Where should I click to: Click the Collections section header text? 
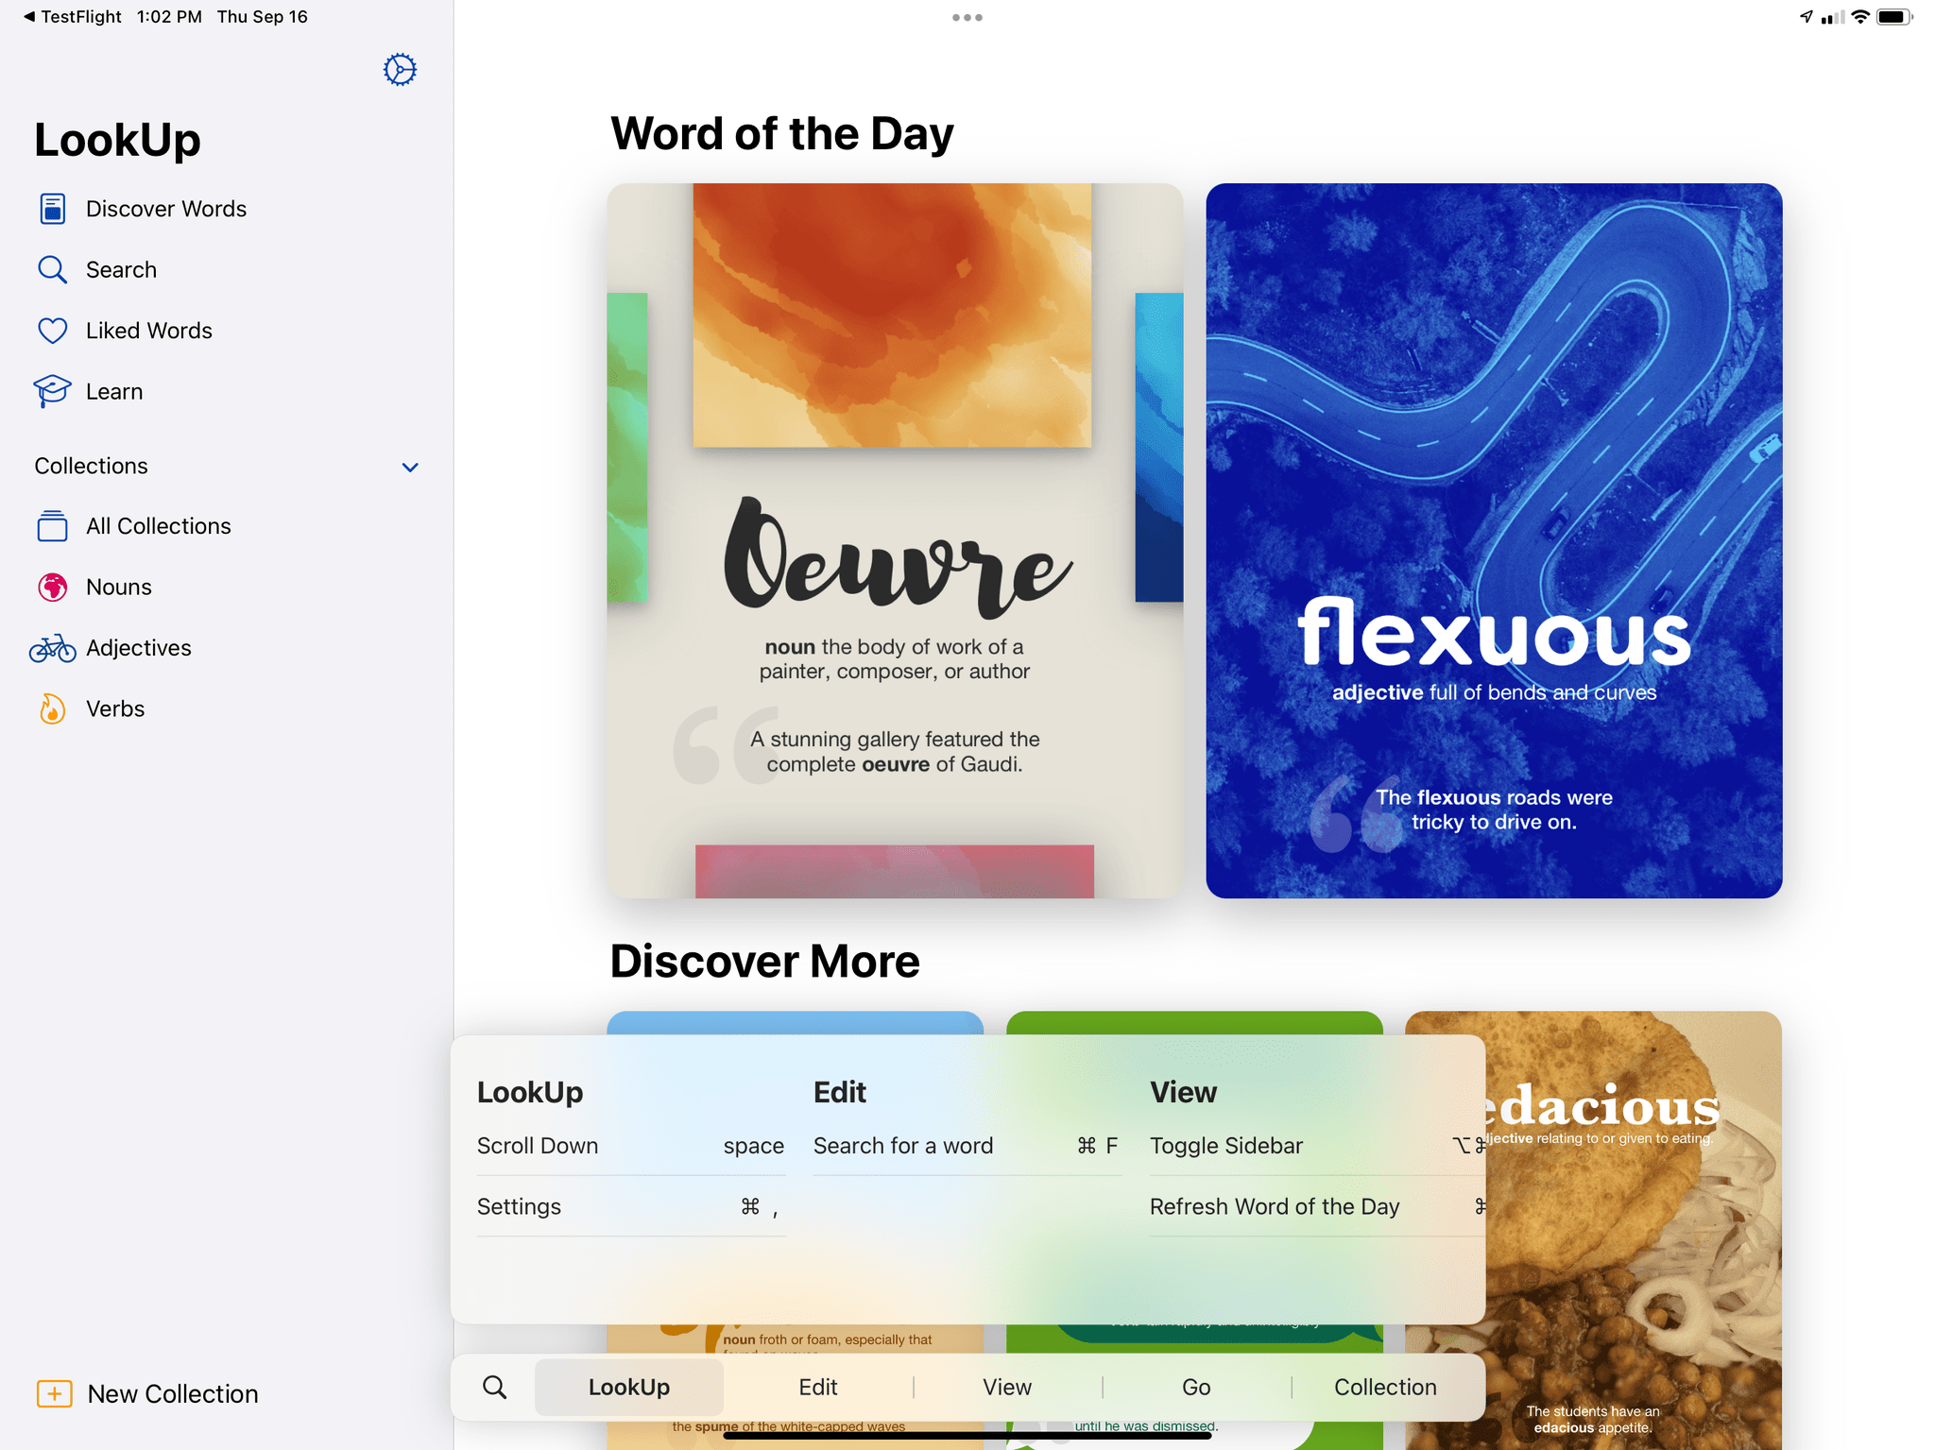[92, 466]
